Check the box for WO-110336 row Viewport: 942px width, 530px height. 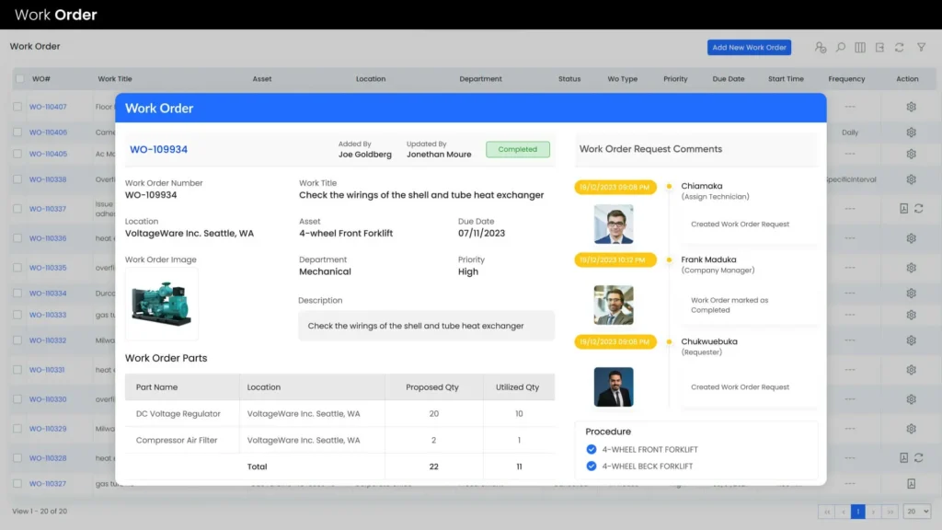17,238
